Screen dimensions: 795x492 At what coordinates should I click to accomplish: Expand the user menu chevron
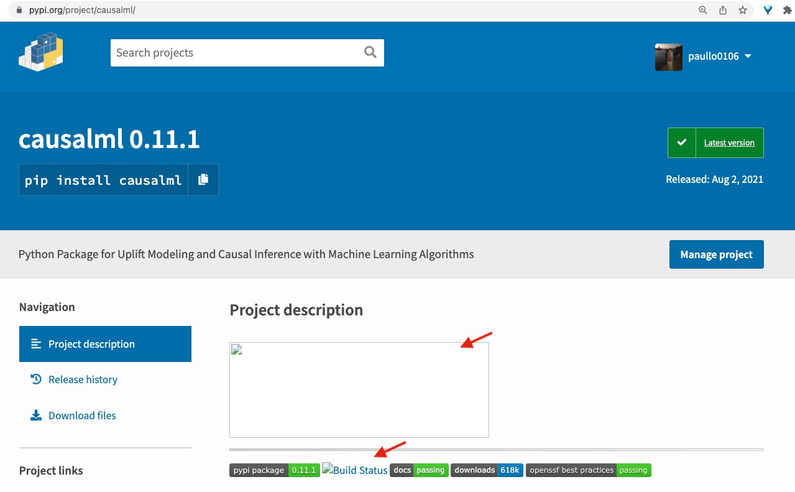[x=748, y=56]
